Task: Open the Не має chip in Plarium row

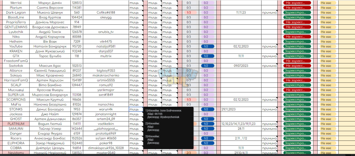Action: click(x=328, y=7)
